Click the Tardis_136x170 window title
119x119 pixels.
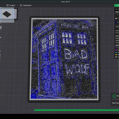click(65, 2)
